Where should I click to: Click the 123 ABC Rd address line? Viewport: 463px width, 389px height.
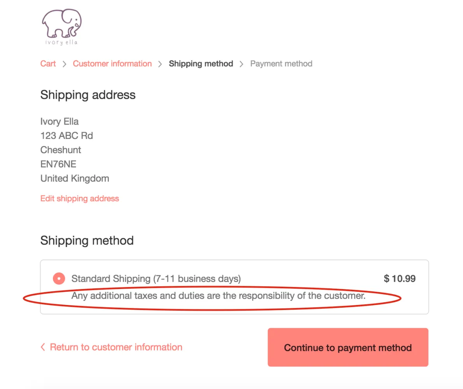[67, 136]
